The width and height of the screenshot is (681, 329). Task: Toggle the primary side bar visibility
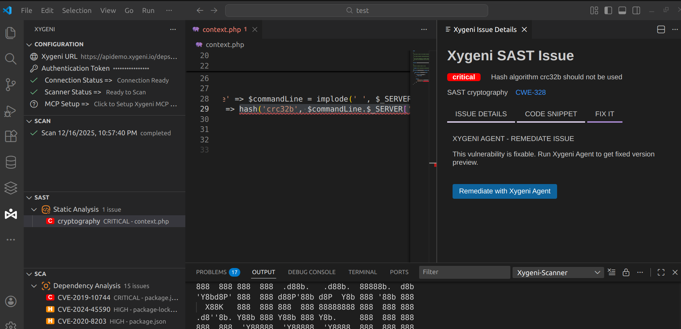tap(608, 10)
